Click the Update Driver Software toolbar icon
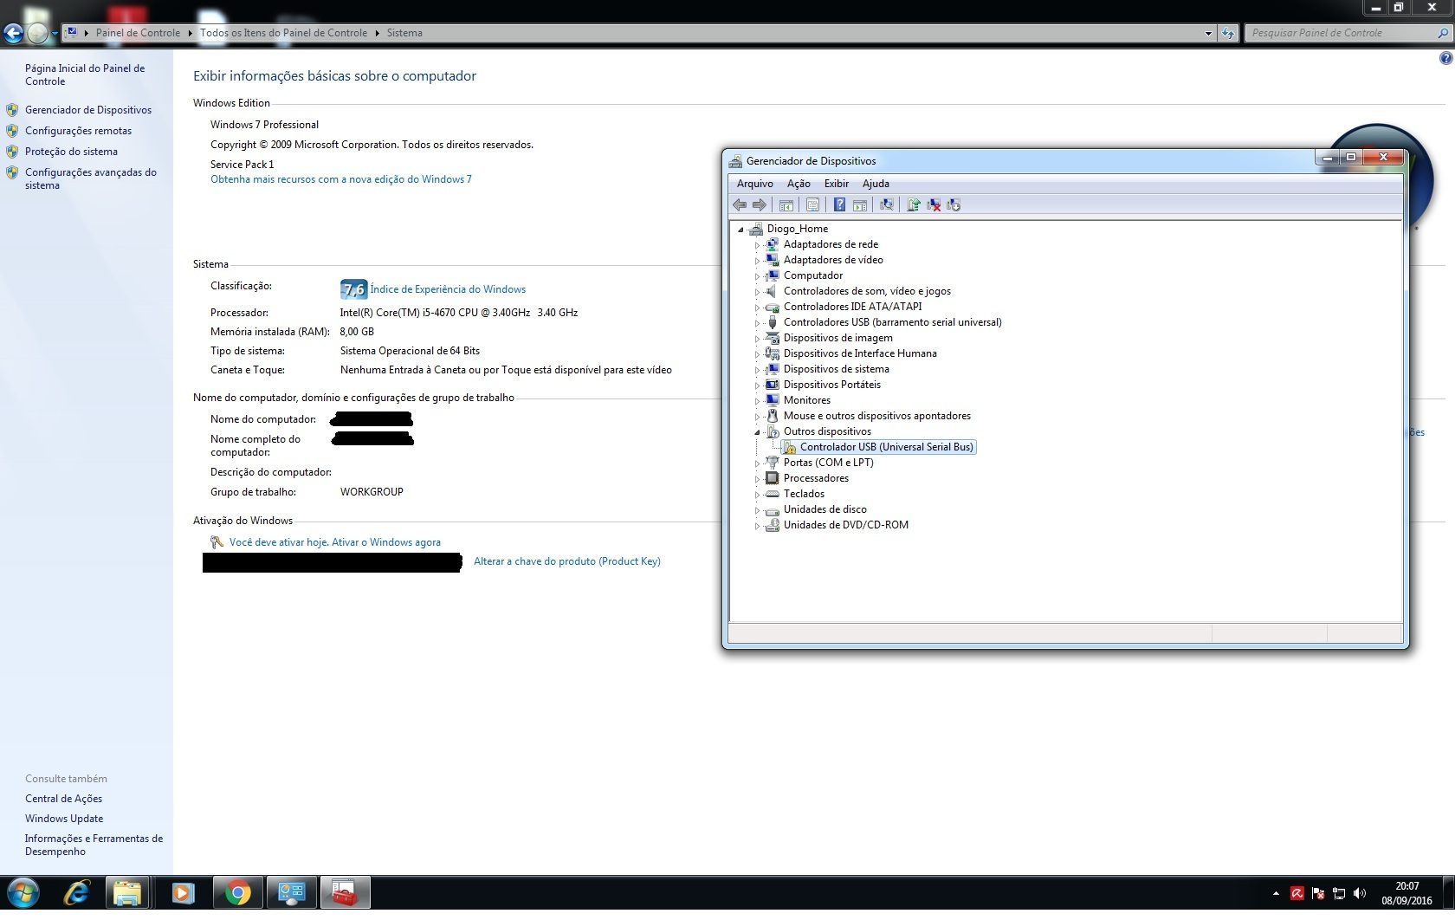1455x920 pixels. (x=914, y=205)
